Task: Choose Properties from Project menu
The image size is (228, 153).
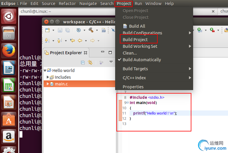Action: coord(154,87)
